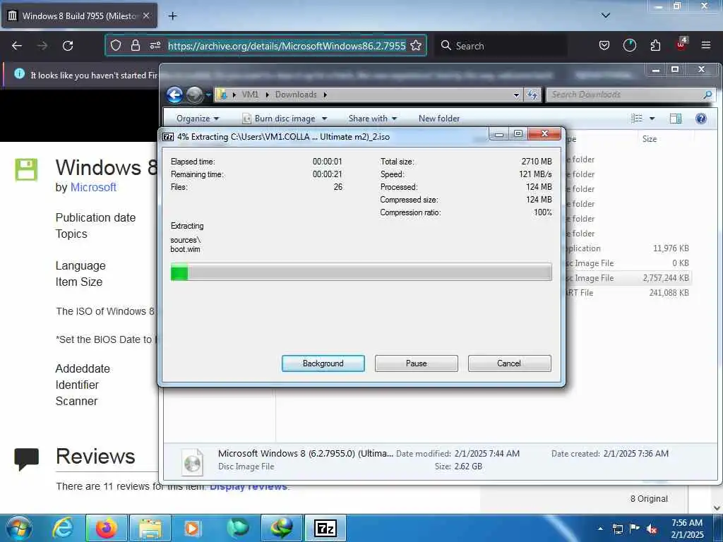Open the Windows Start menu
723x542 pixels.
coord(19,528)
